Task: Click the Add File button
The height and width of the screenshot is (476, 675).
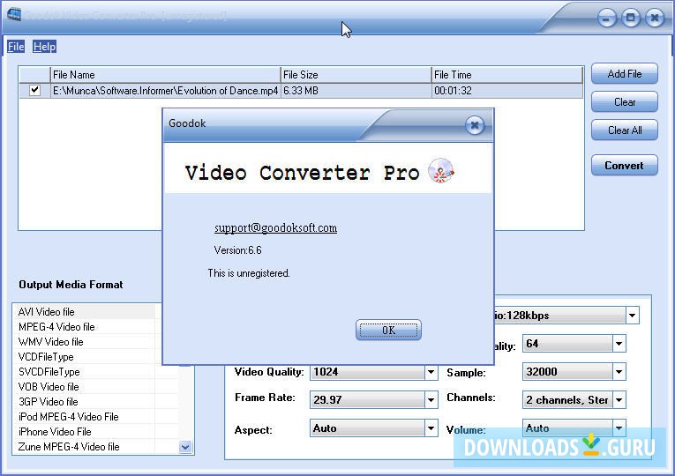Action: click(624, 74)
